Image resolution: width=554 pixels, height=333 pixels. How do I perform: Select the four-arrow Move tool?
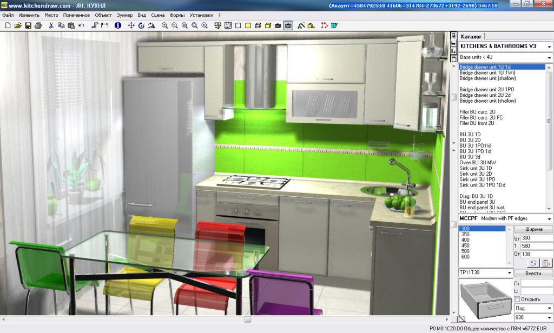(131, 25)
